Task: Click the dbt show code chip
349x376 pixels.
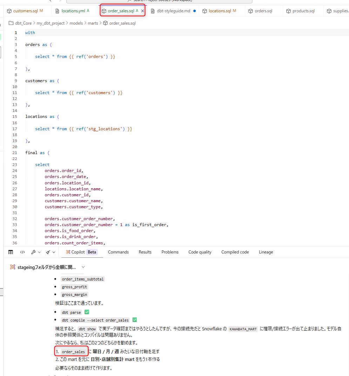Action: pyautogui.click(x=87, y=329)
